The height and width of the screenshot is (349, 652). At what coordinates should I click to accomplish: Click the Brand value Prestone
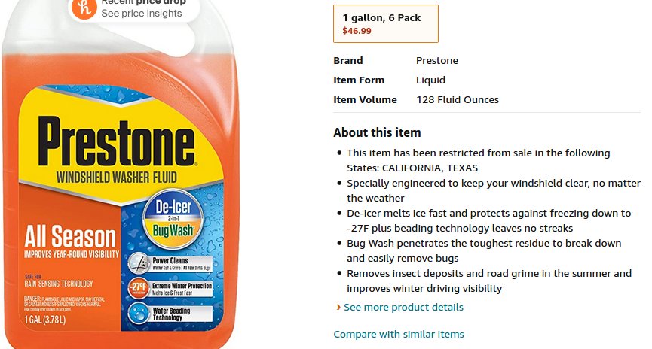(x=437, y=61)
